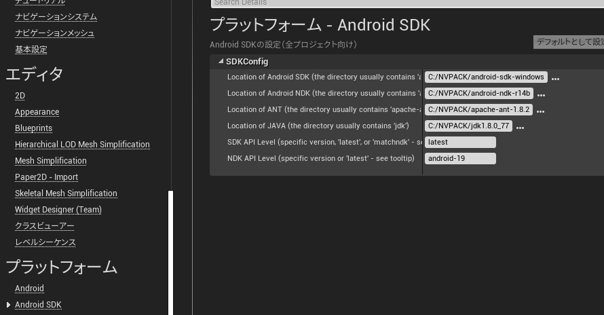Click the プラットフォーム sidebar heading
Viewport: 604px width, 315px height.
(62, 267)
